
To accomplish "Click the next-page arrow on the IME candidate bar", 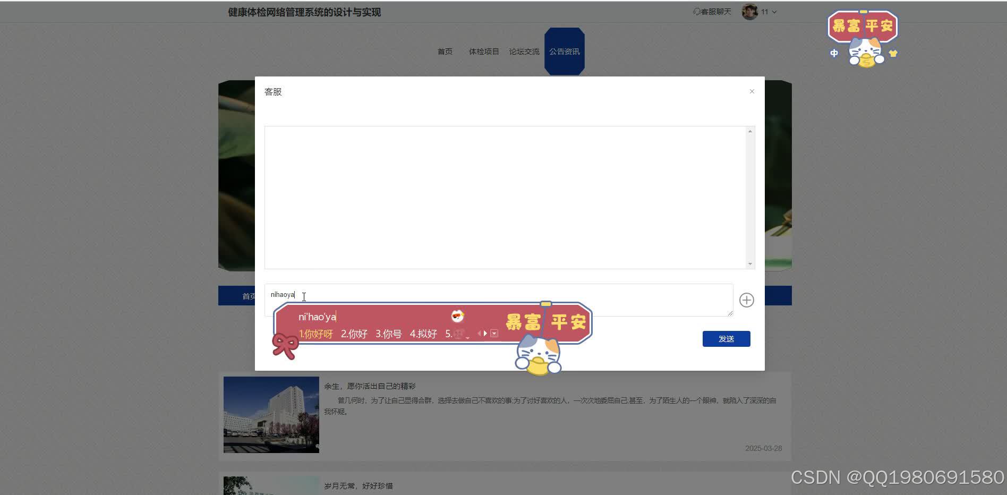I will click(x=485, y=333).
